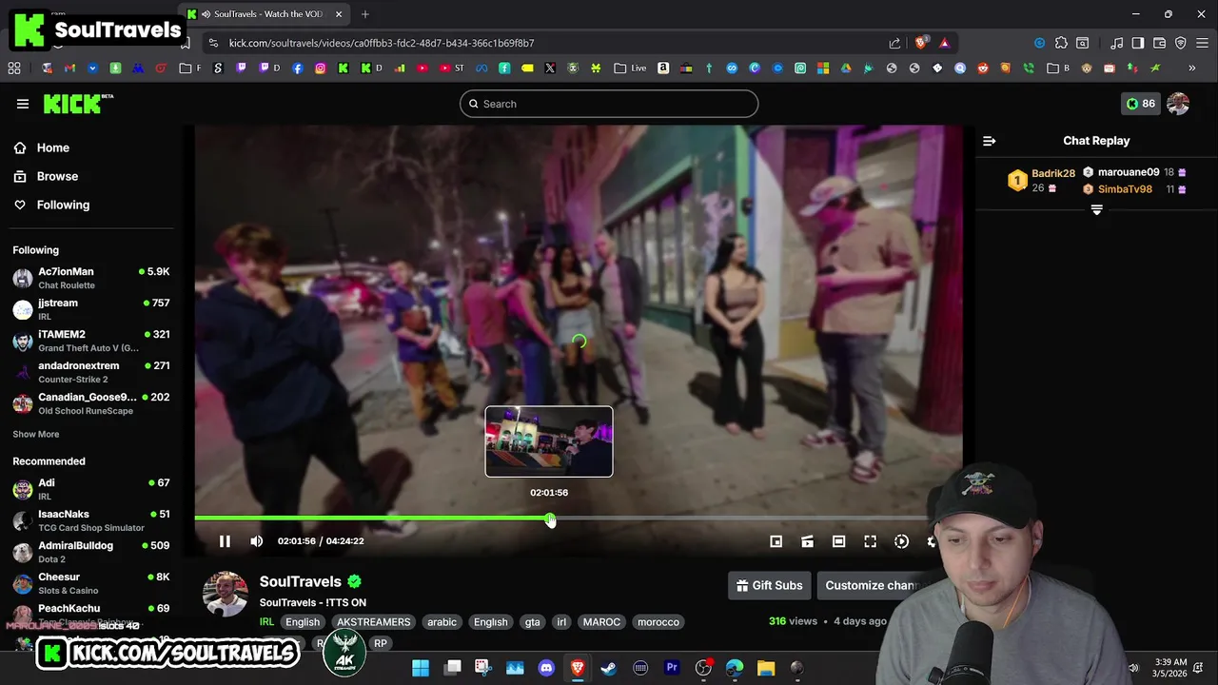This screenshot has height=685, width=1218.
Task: Click the browser address bar URL
Action: 381,43
